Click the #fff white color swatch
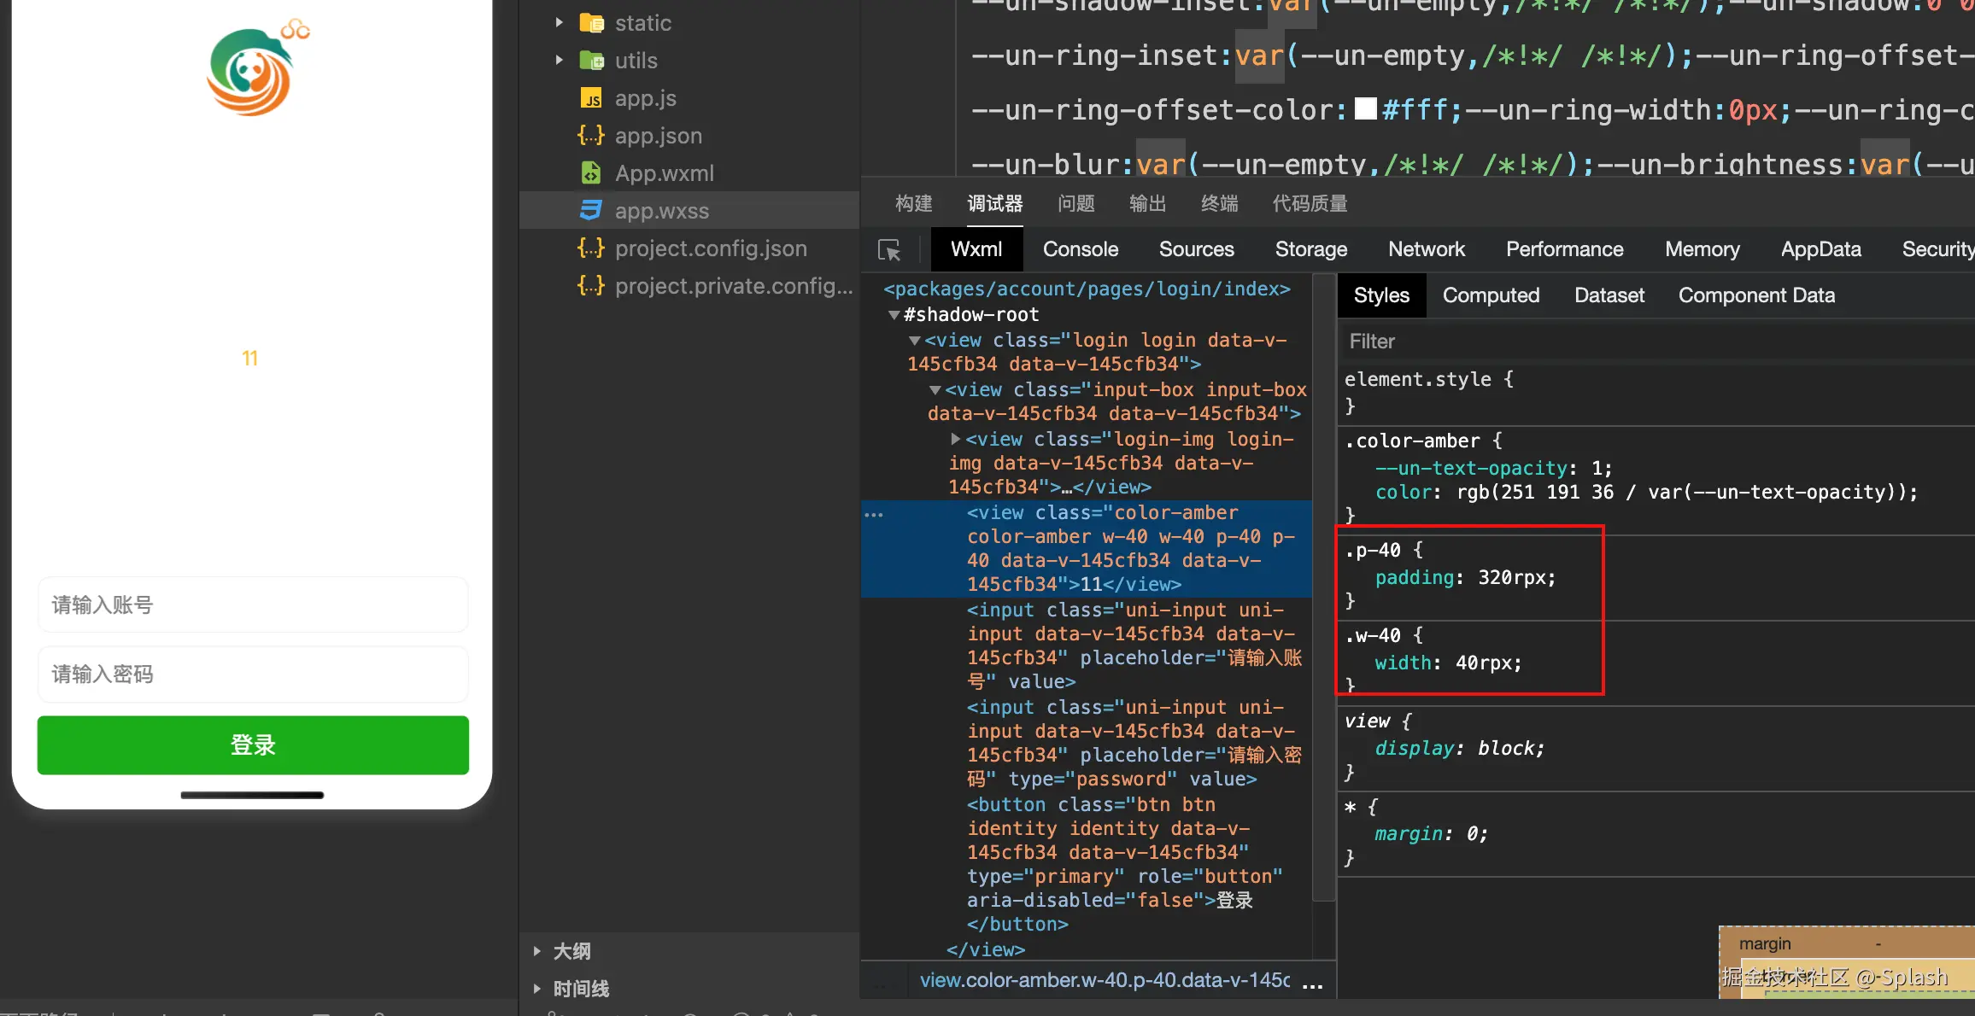Image resolution: width=1975 pixels, height=1016 pixels. (1366, 109)
